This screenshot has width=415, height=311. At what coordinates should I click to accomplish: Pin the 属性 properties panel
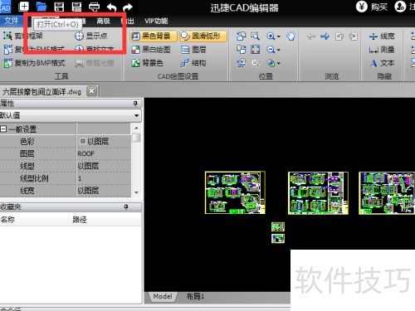(135, 104)
